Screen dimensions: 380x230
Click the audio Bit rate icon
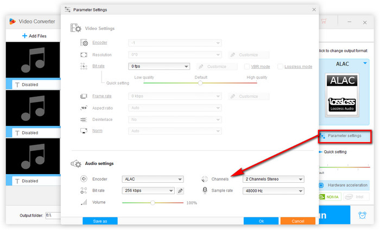tap(84, 190)
